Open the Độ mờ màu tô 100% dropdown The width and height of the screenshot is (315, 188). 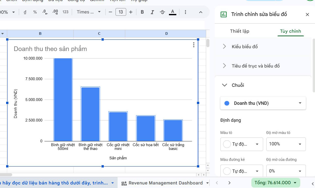(x=286, y=144)
